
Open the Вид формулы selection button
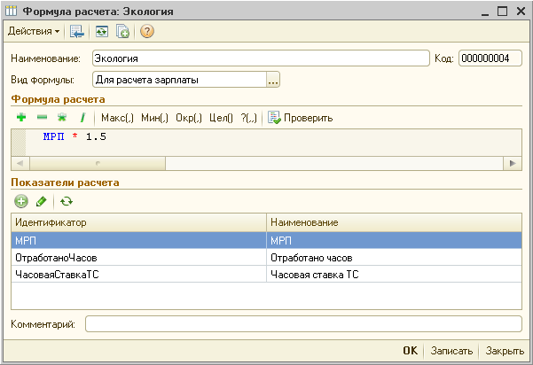pyautogui.click(x=273, y=80)
